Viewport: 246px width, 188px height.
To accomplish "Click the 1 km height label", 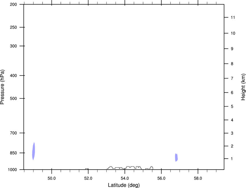I will 232,159.
